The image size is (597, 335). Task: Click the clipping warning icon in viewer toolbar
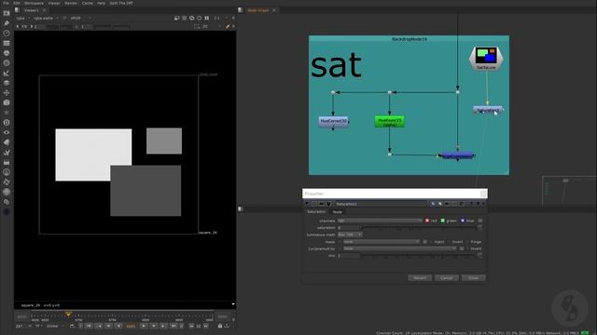(x=185, y=18)
